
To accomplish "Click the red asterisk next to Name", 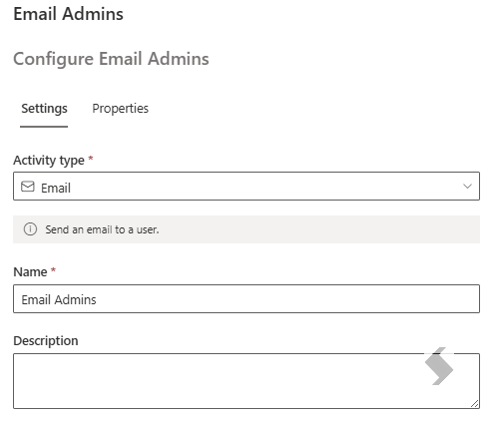I will (x=53, y=270).
